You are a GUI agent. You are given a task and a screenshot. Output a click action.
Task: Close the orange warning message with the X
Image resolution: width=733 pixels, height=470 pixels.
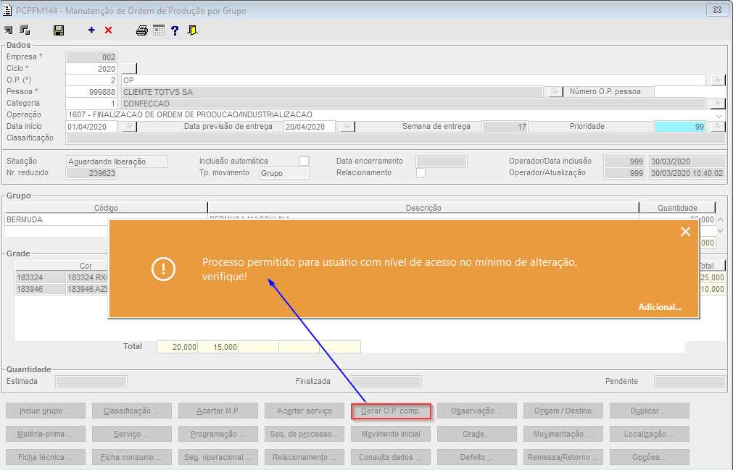pos(685,232)
